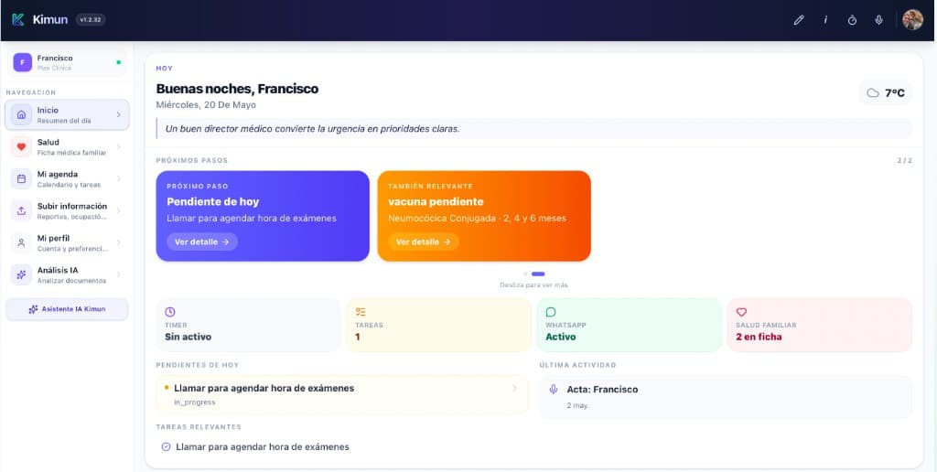937x472 pixels.
Task: Click the 2/2 steps counter
Action: pyautogui.click(x=905, y=161)
